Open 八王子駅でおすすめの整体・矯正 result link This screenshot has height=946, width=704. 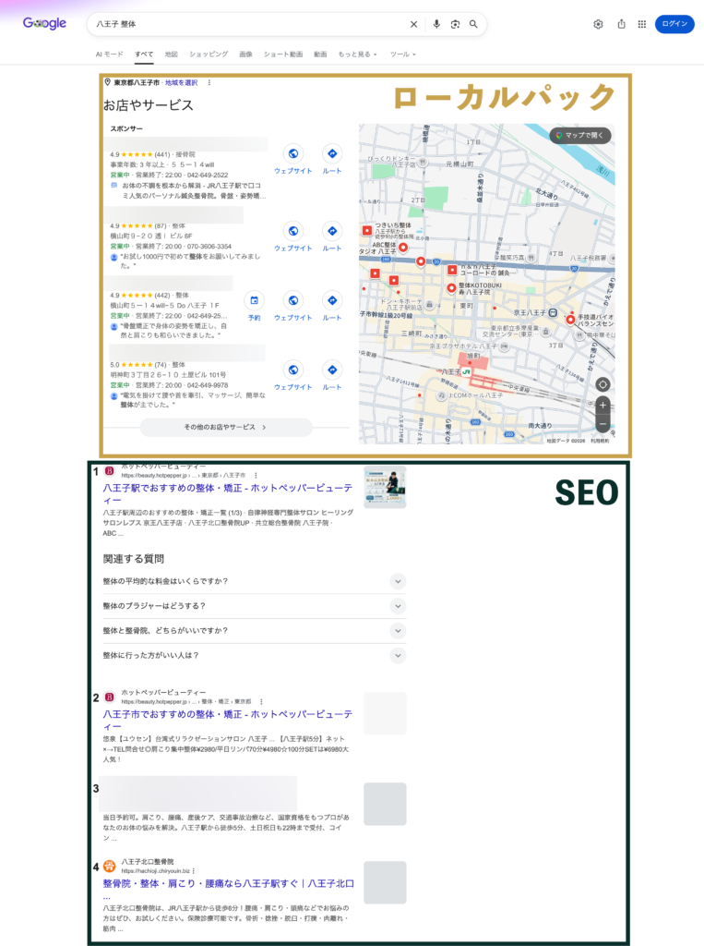(228, 494)
